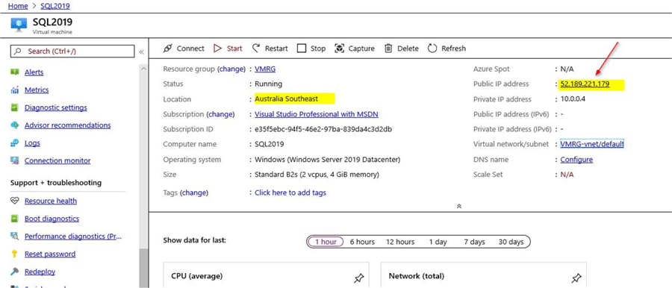
Task: Open Alerts in sidebar menu
Action: (34, 72)
